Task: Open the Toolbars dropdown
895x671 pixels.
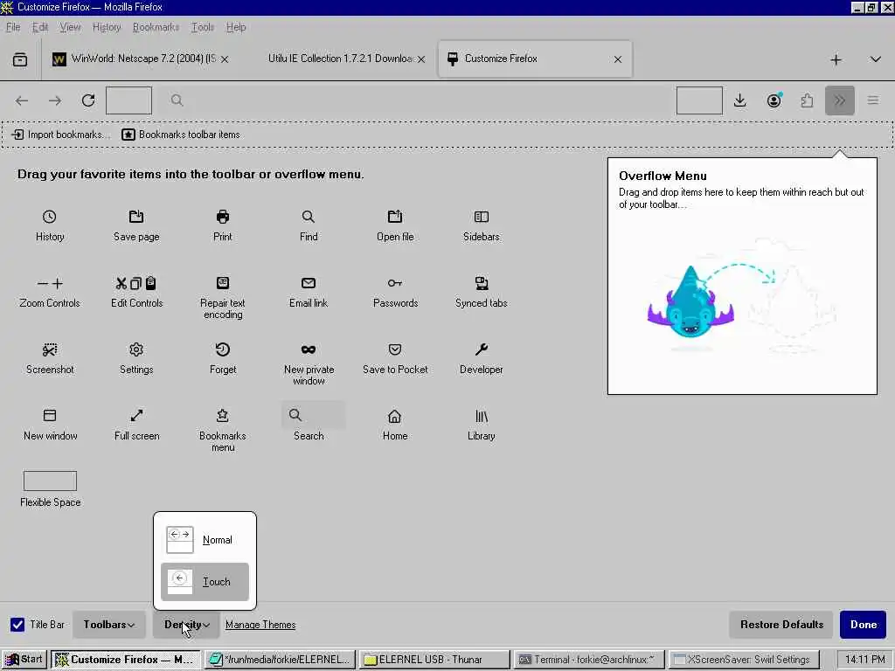Action: pyautogui.click(x=109, y=624)
